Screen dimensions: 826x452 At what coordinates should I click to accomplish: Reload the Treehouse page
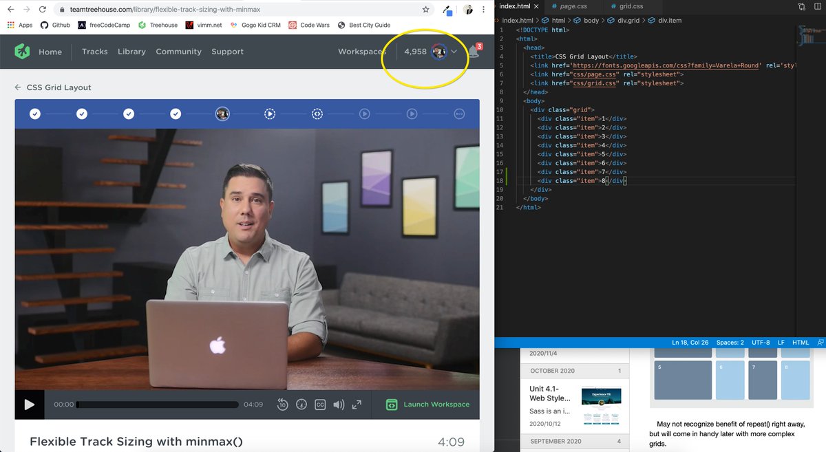pyautogui.click(x=43, y=10)
